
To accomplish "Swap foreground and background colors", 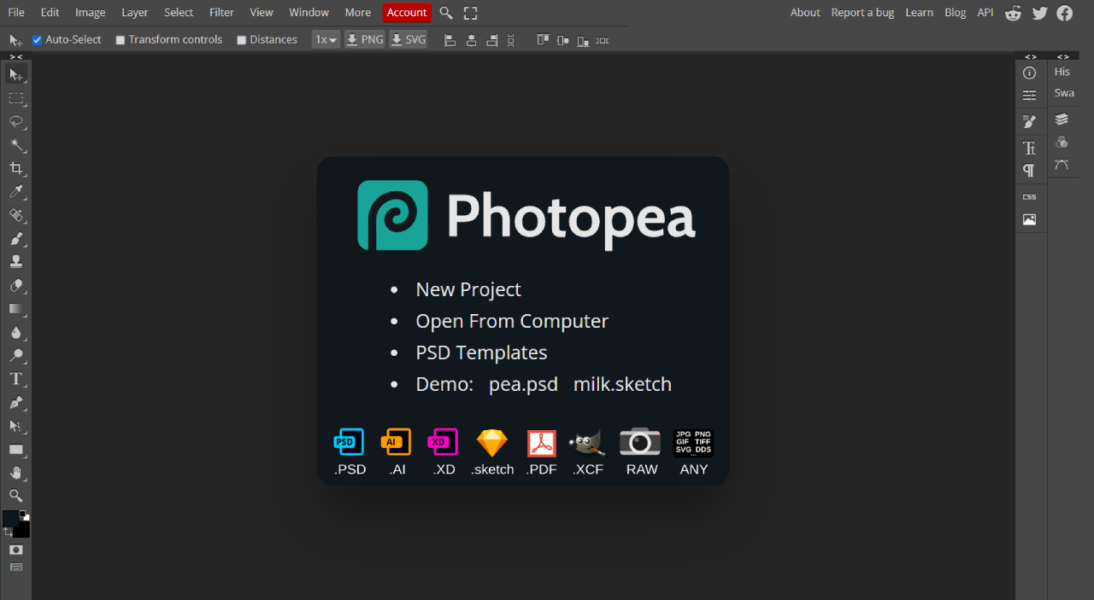I will click(x=8, y=532).
